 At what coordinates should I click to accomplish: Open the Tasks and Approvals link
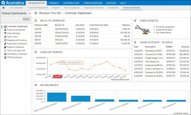click(16, 51)
